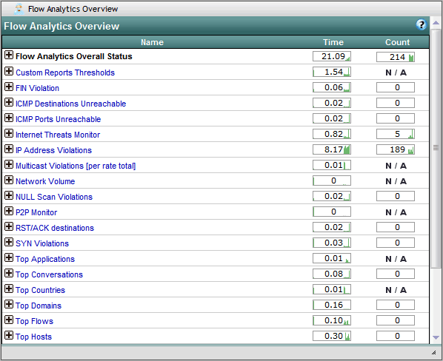
Task: Expand the Top Domains row
Action: coord(9,304)
